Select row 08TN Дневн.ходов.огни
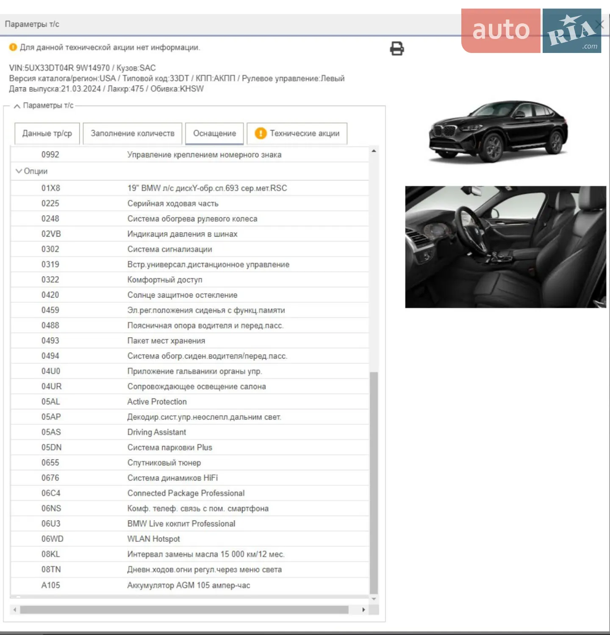Viewport: 610px width, 635px height. tap(190, 569)
